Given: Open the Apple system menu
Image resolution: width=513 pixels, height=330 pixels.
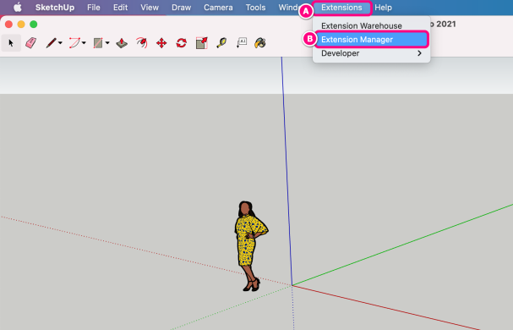Looking at the screenshot, I should click(18, 8).
